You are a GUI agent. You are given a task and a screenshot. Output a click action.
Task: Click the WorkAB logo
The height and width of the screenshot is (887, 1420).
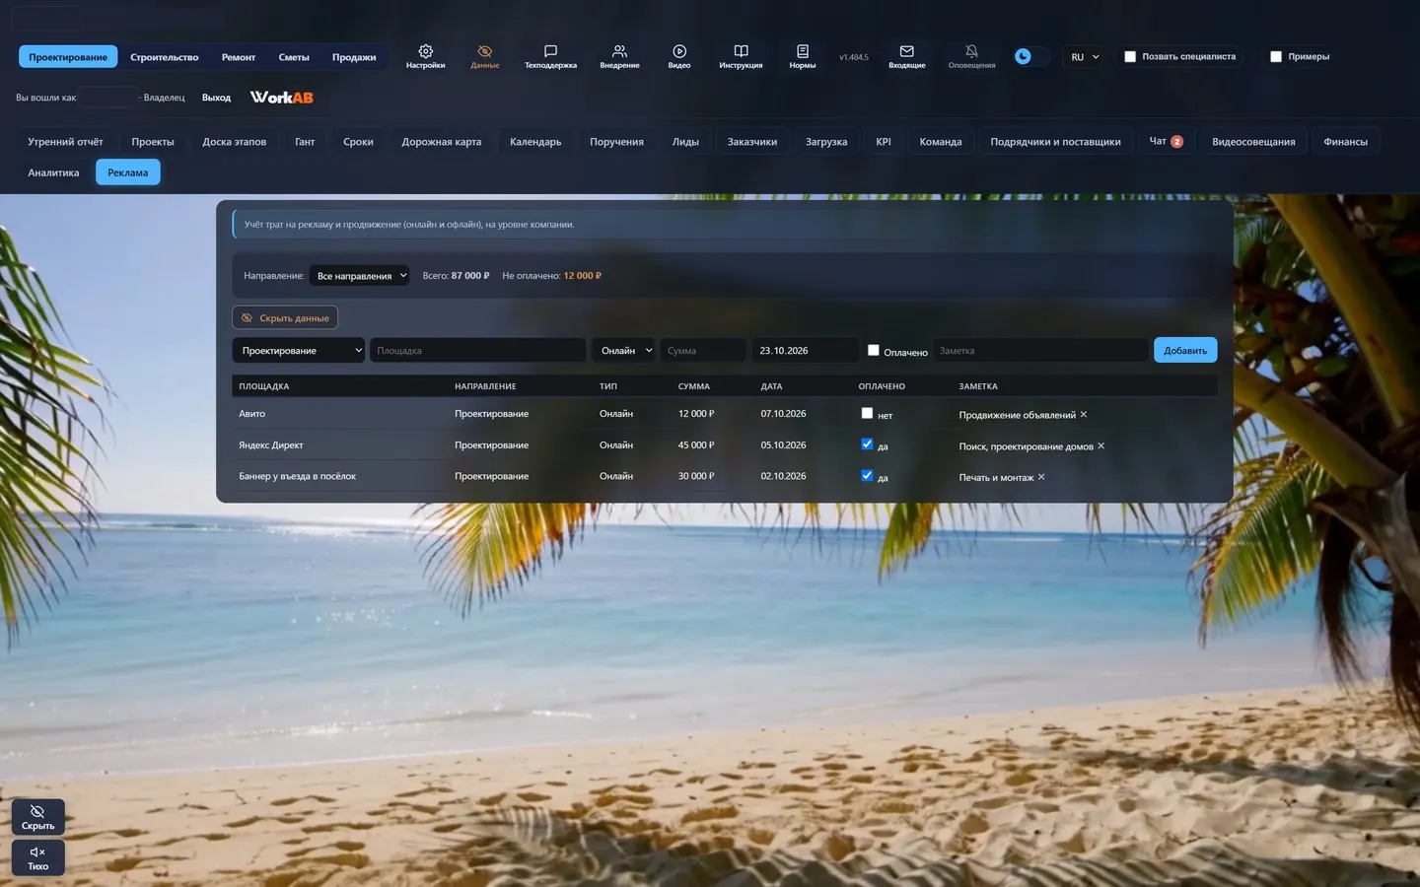[281, 98]
